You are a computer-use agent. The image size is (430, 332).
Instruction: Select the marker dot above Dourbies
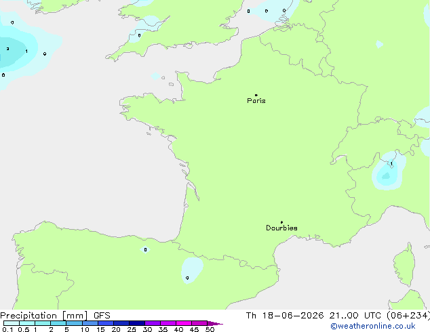tap(281, 222)
